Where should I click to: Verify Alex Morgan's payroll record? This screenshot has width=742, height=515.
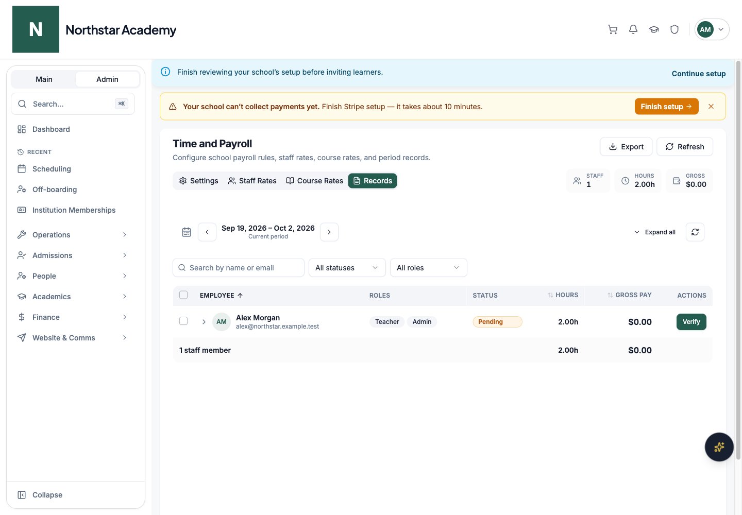coord(691,322)
